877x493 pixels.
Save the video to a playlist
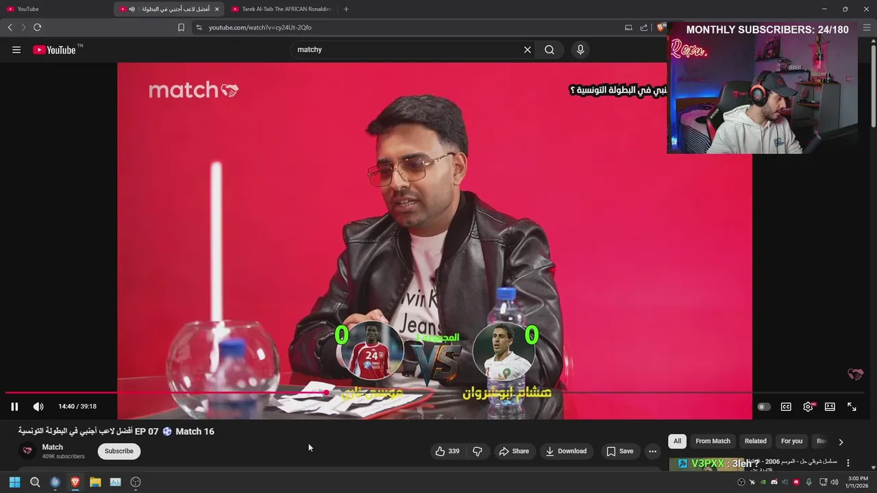click(619, 451)
